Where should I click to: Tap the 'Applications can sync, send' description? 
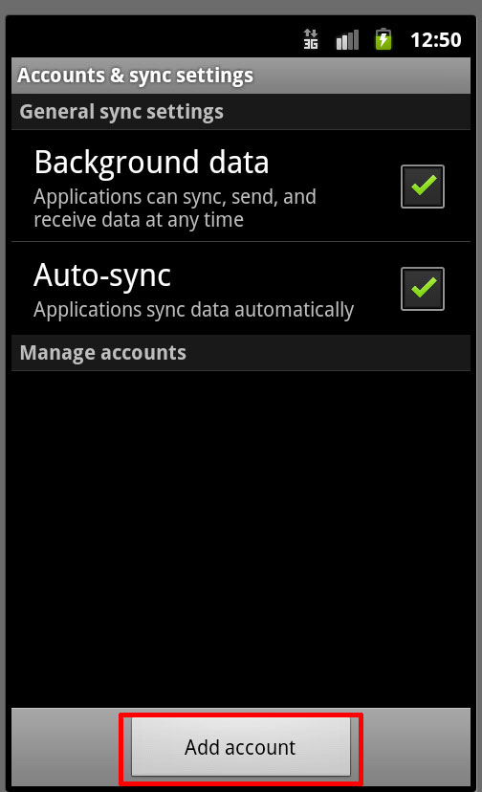coord(175,209)
